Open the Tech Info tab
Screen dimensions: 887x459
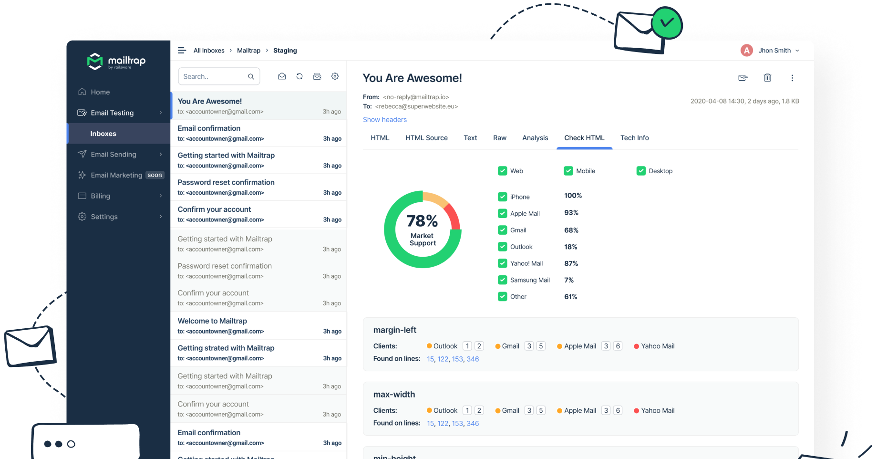[634, 138]
